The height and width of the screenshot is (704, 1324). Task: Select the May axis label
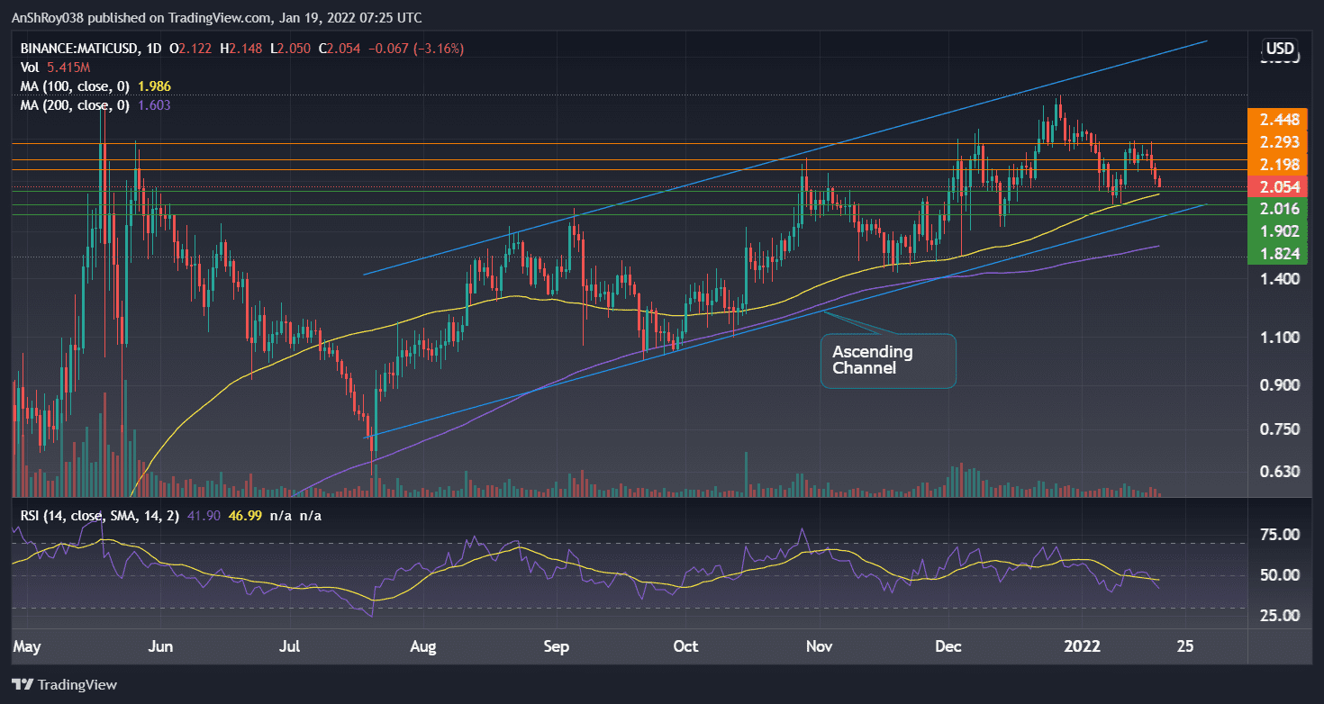27,646
